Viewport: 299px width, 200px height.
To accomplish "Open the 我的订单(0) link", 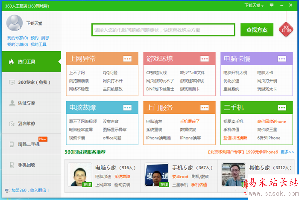I will (x=18, y=44).
